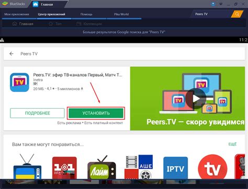Screen dimensions: 248x189
Task: Play the Peers.TV promo video
Action: [x=196, y=99]
